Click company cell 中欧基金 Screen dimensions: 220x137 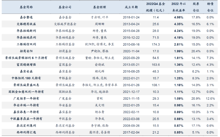pos(65,119)
